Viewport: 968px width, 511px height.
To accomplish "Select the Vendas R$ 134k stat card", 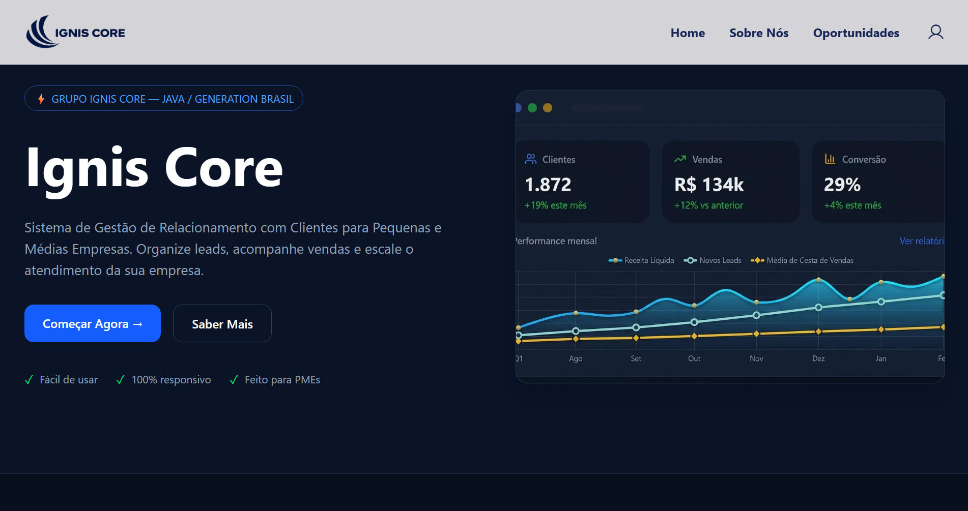I will [731, 182].
